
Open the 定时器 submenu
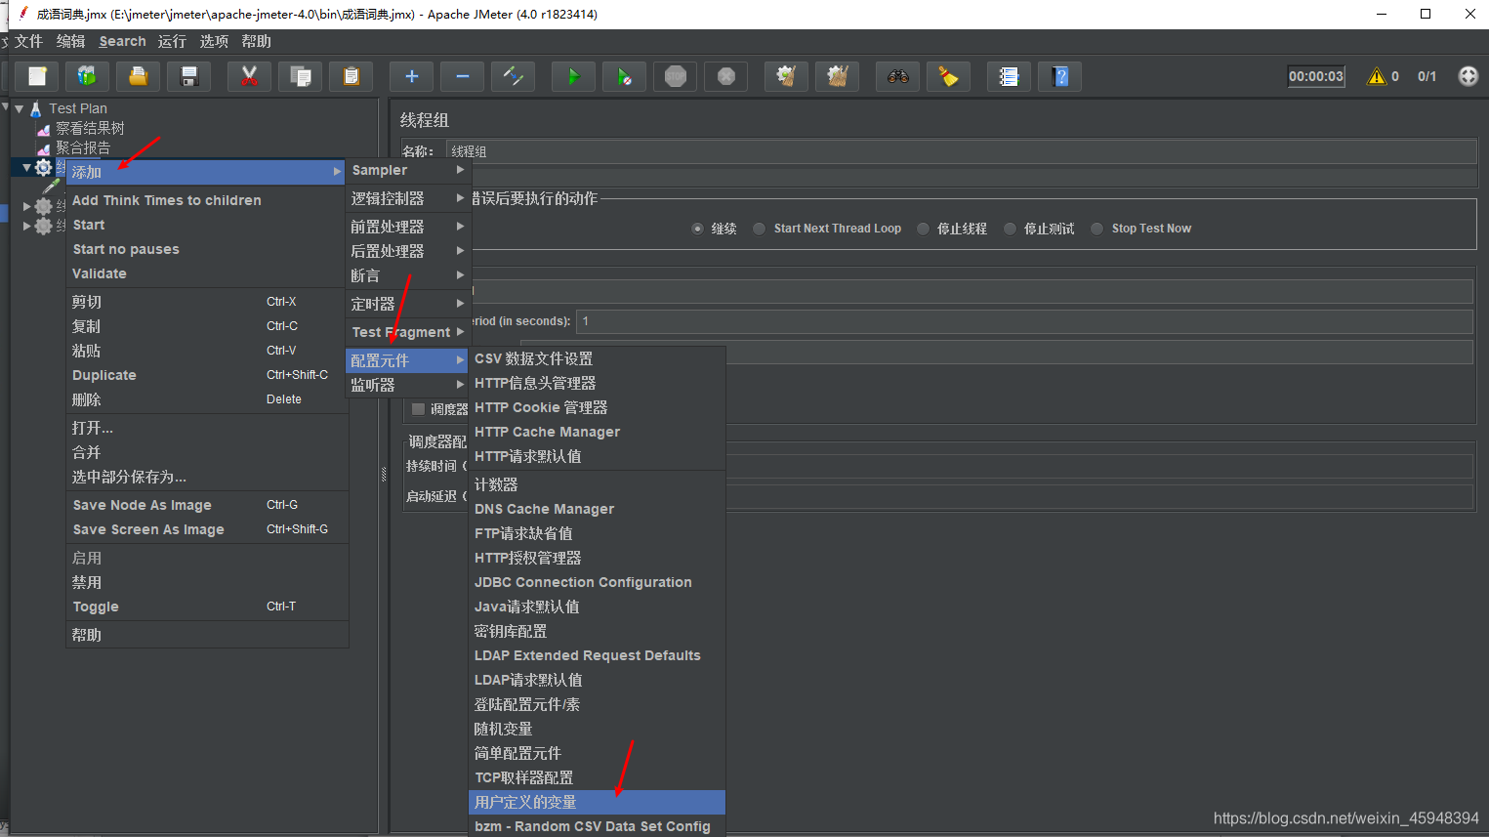click(408, 304)
